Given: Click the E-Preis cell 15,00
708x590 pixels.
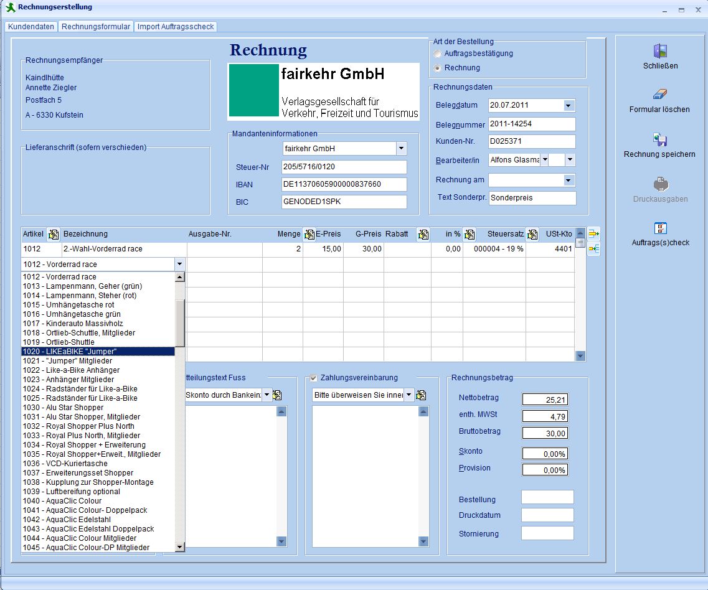Looking at the screenshot, I should (323, 249).
